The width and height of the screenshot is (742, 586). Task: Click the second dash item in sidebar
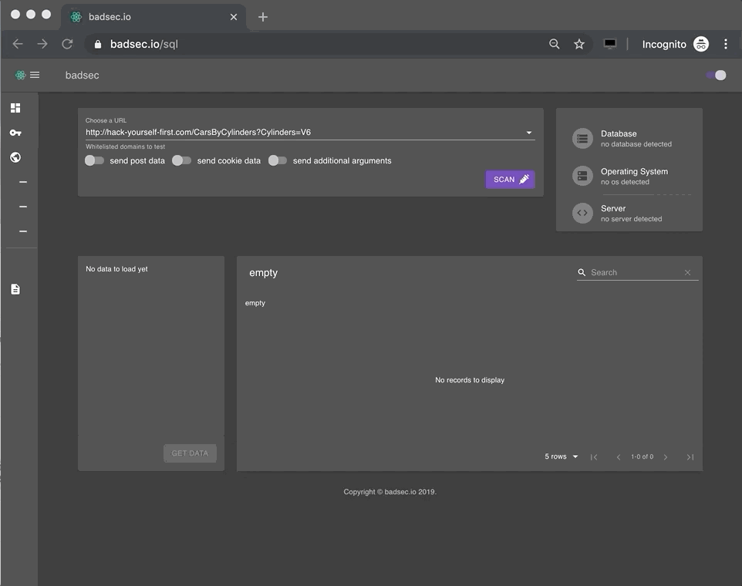[22, 207]
